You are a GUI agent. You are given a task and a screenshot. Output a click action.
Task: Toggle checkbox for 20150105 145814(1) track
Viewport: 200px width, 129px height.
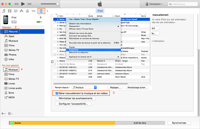(58, 67)
